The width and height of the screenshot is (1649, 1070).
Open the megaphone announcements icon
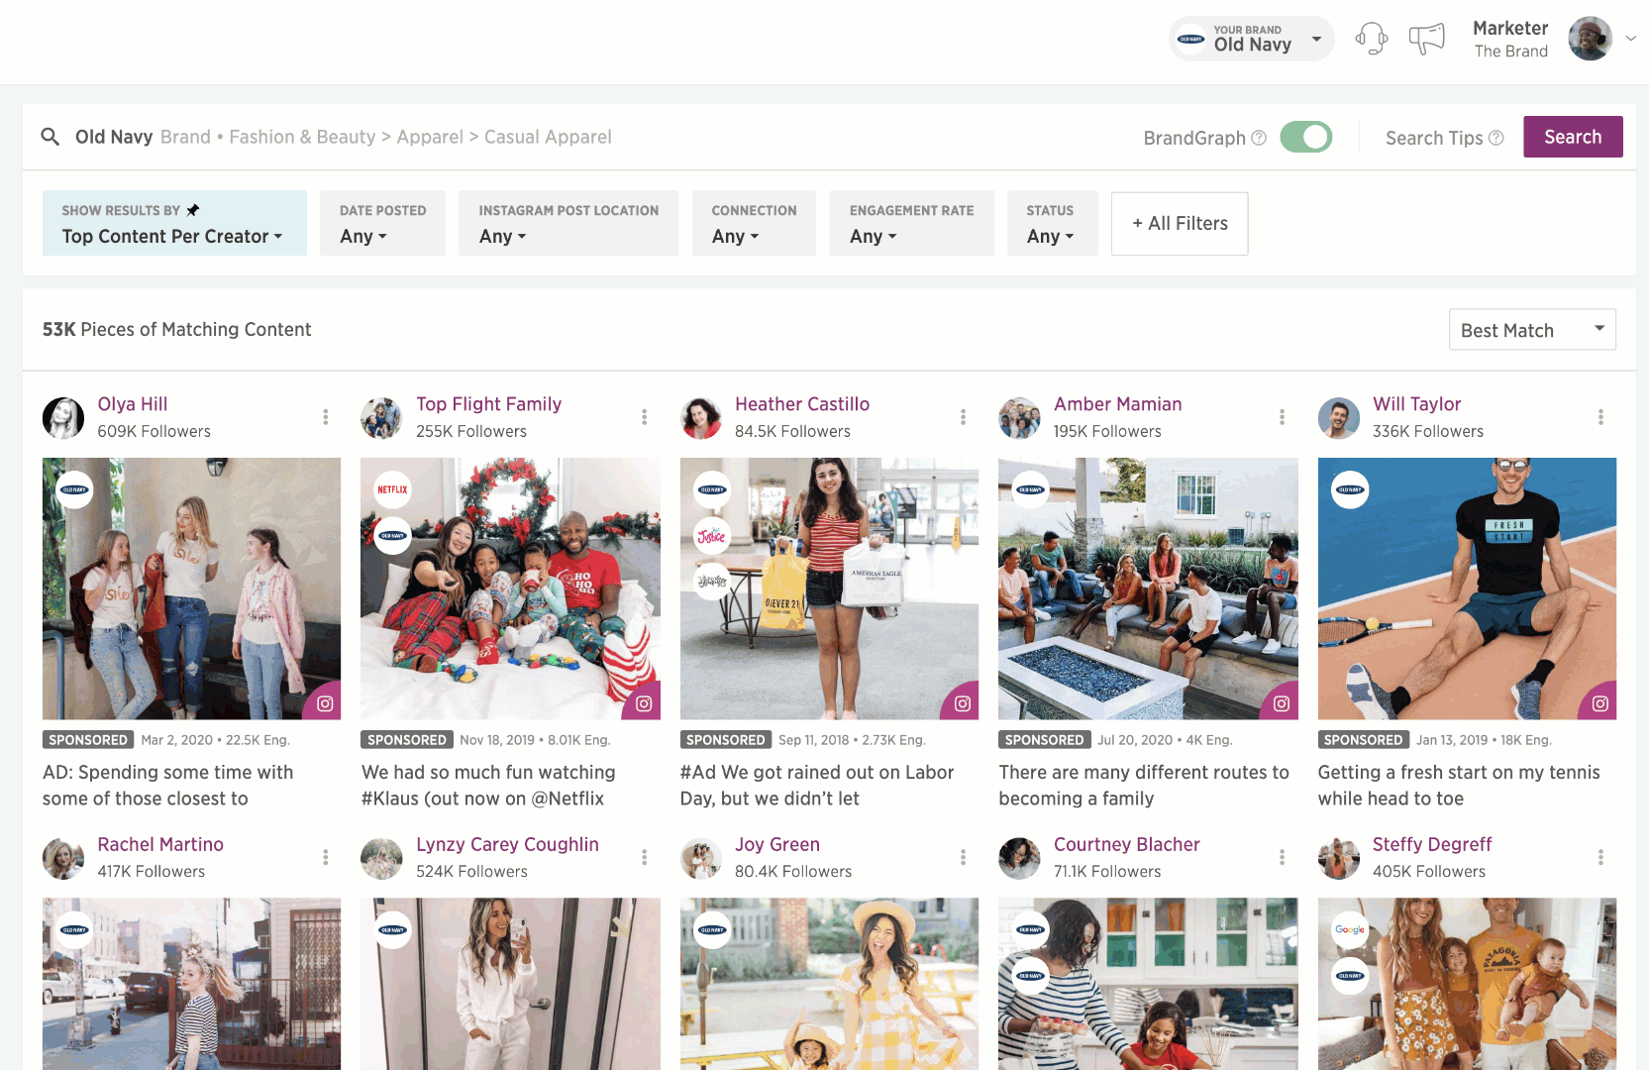coord(1427,39)
